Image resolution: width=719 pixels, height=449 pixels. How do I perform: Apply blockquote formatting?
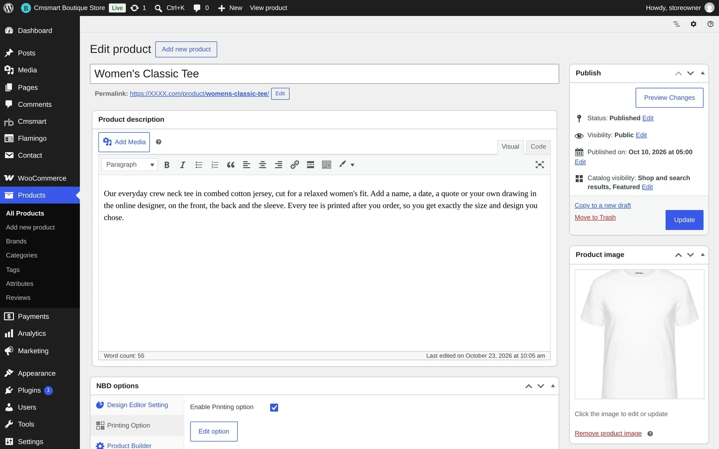coord(231,165)
